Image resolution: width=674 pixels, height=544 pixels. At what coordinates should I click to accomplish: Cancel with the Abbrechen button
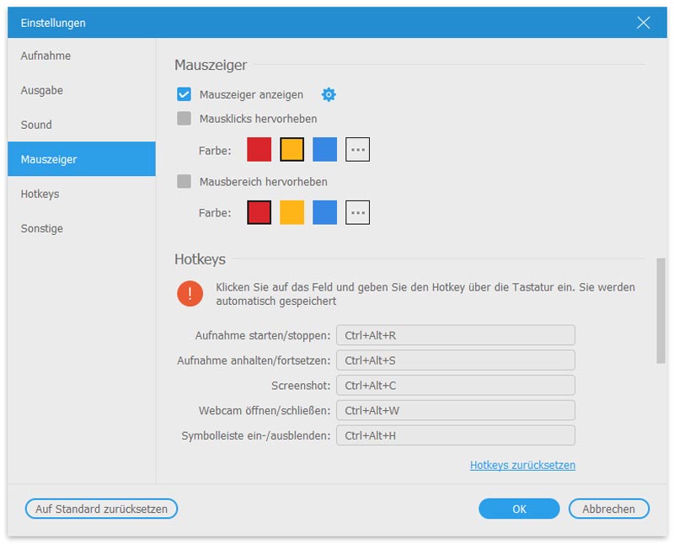[x=608, y=509]
